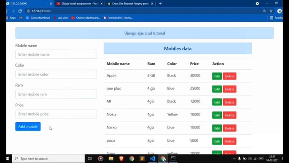The image size is (289, 163).
Task: Edit the poco row
Action: point(217,141)
